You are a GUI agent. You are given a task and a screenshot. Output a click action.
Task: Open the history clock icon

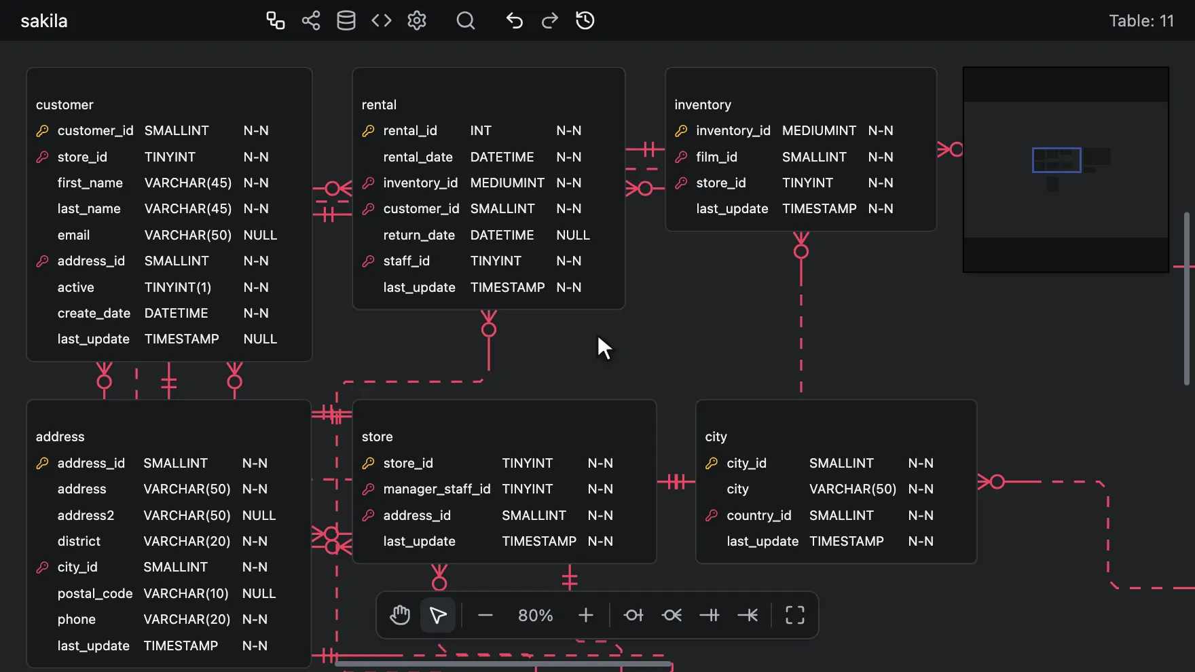(x=585, y=20)
